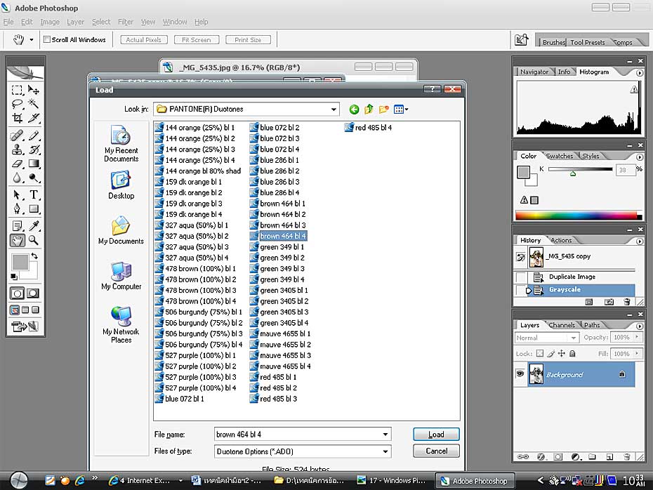Viewport: 653px width, 490px height.
Task: Create new folder in Load dialog
Action: [x=383, y=110]
